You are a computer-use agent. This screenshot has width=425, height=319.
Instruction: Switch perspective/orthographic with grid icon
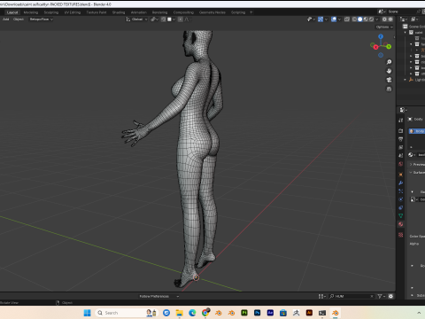click(x=389, y=89)
